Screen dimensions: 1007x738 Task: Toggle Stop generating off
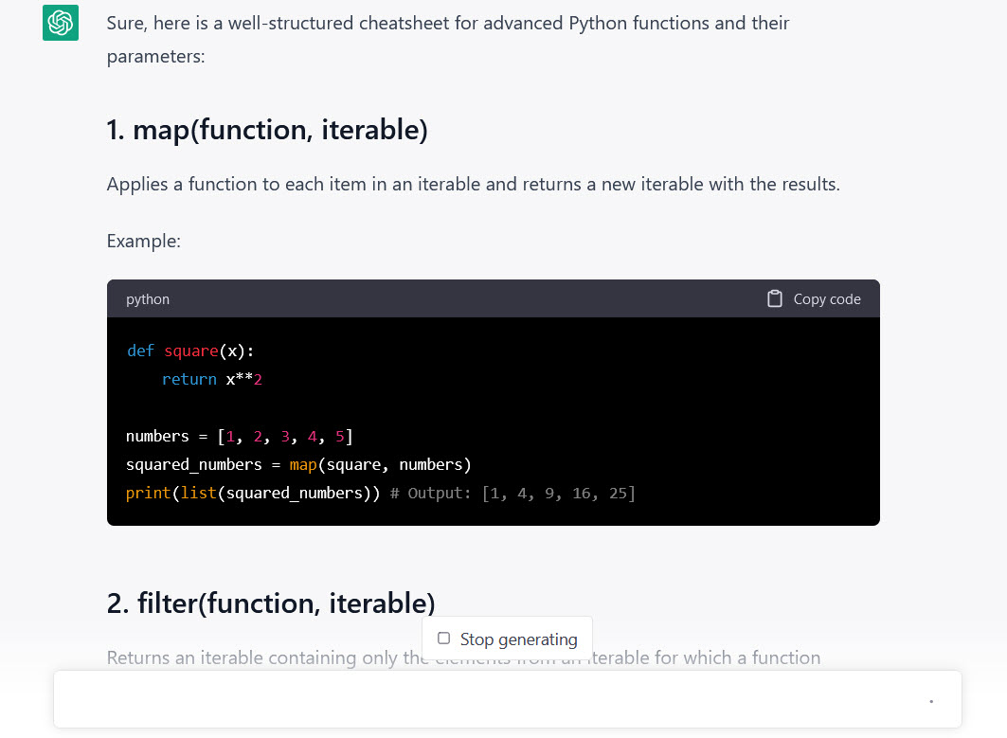(x=507, y=639)
